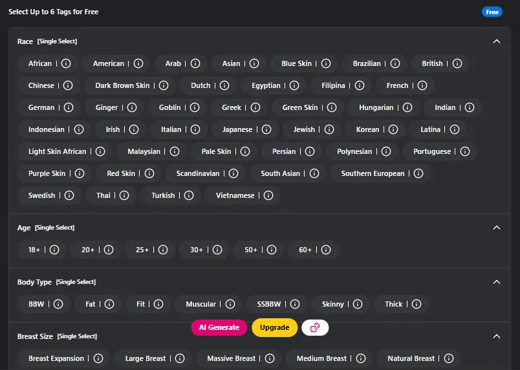Screen dimensions: 520x370
Task: Click the info icon beside Korean
Action: tap(393, 129)
